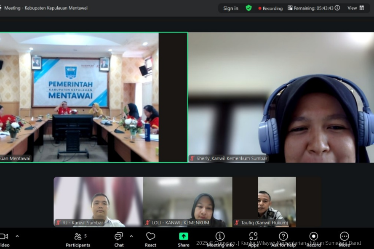Open the Participants panel
This screenshot has width=374, height=249.
(x=78, y=240)
